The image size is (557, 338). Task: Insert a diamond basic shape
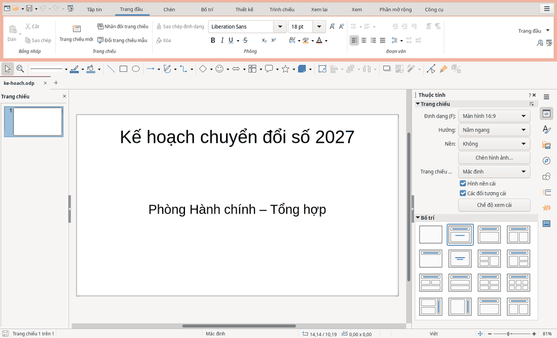point(203,69)
